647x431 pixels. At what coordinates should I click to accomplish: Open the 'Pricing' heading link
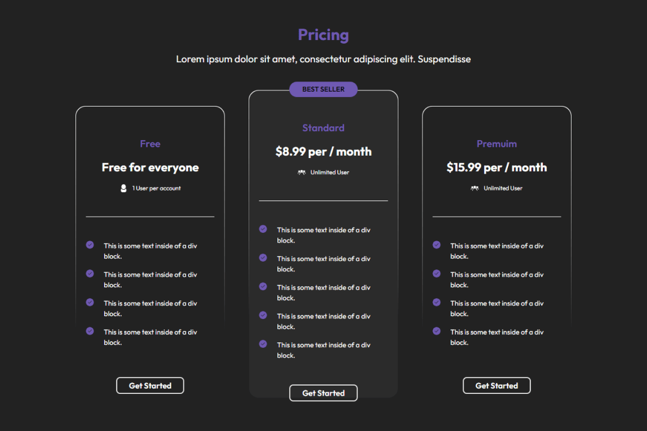tap(323, 34)
